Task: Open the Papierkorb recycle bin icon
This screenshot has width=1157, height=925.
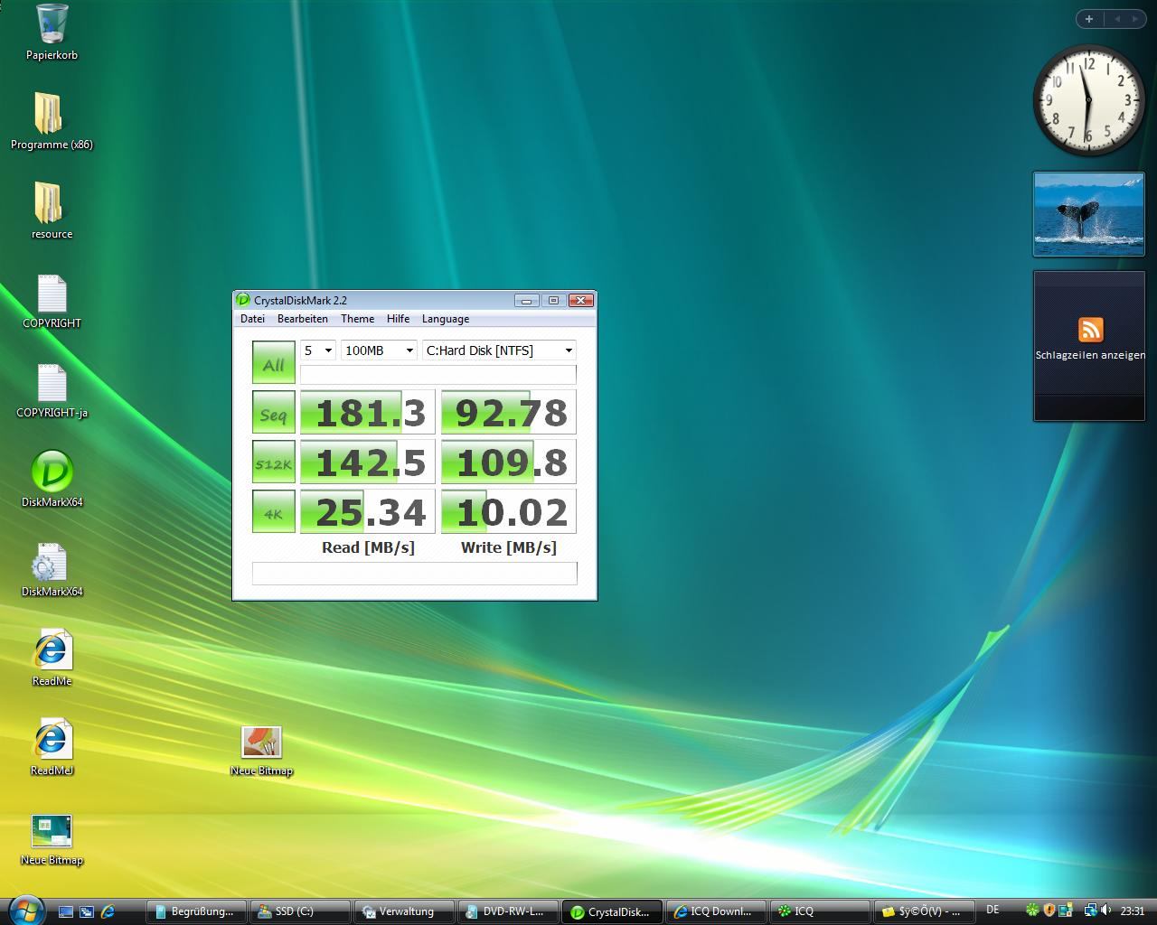Action: [x=52, y=25]
